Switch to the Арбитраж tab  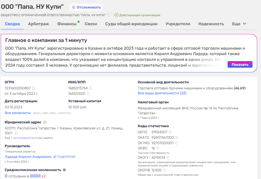coord(38,24)
